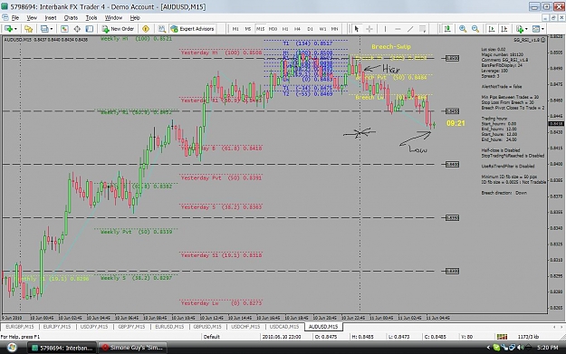
Task: Click the templates icon
Action: coord(536,29)
